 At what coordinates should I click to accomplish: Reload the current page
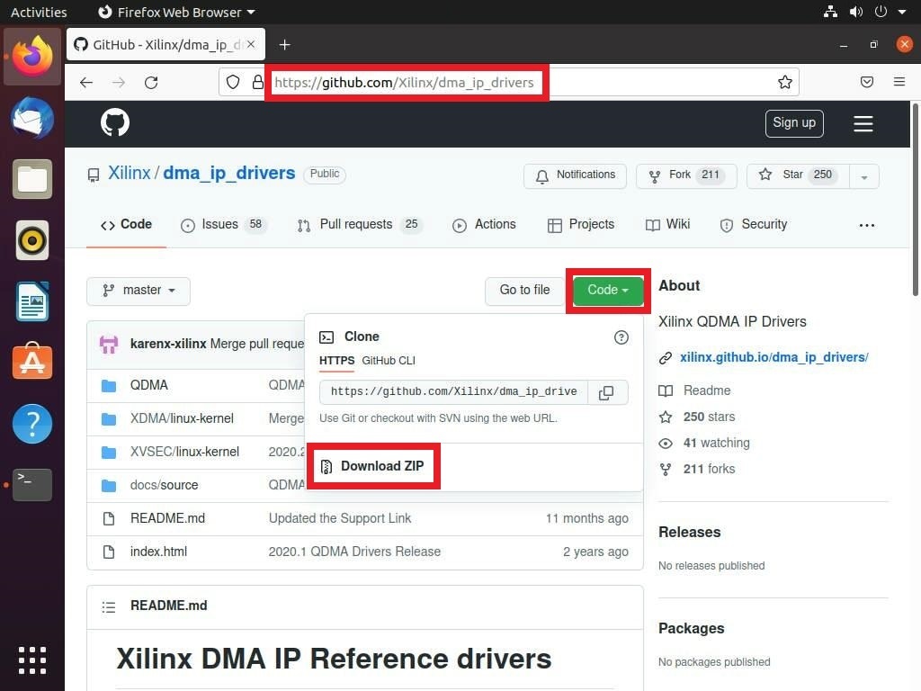pyautogui.click(x=151, y=82)
